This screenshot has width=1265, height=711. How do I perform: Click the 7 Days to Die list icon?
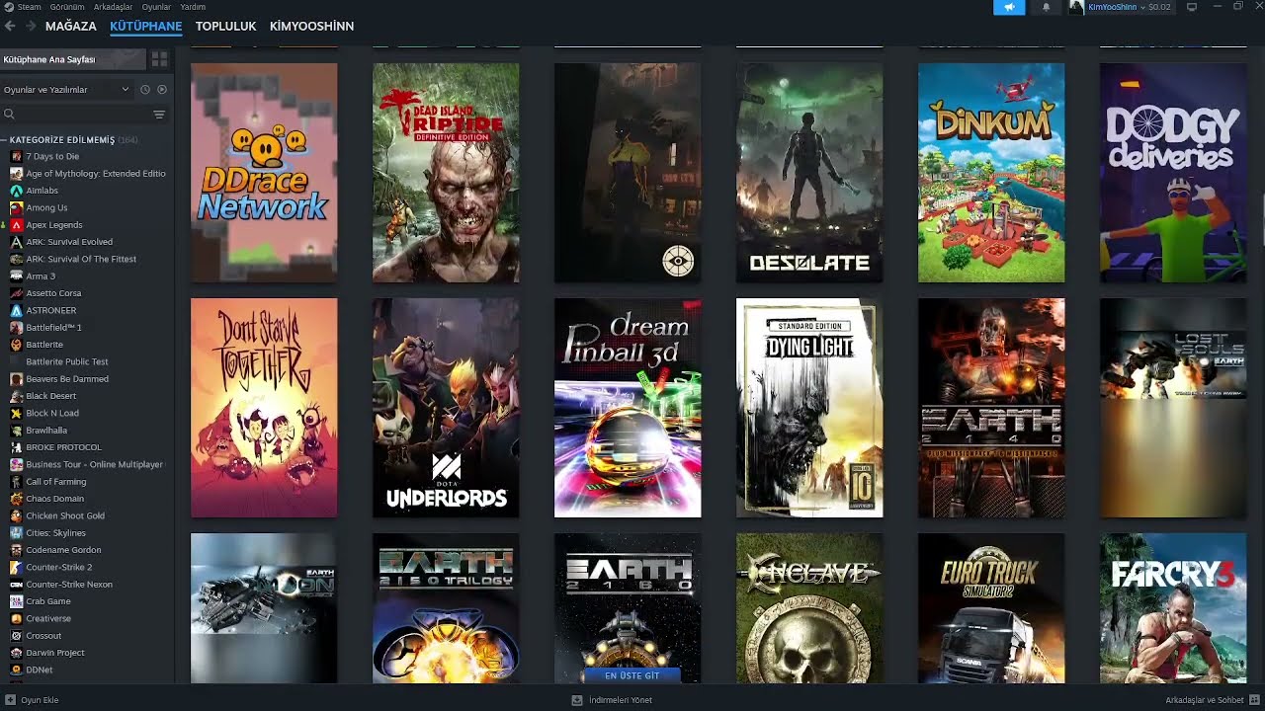tap(16, 156)
